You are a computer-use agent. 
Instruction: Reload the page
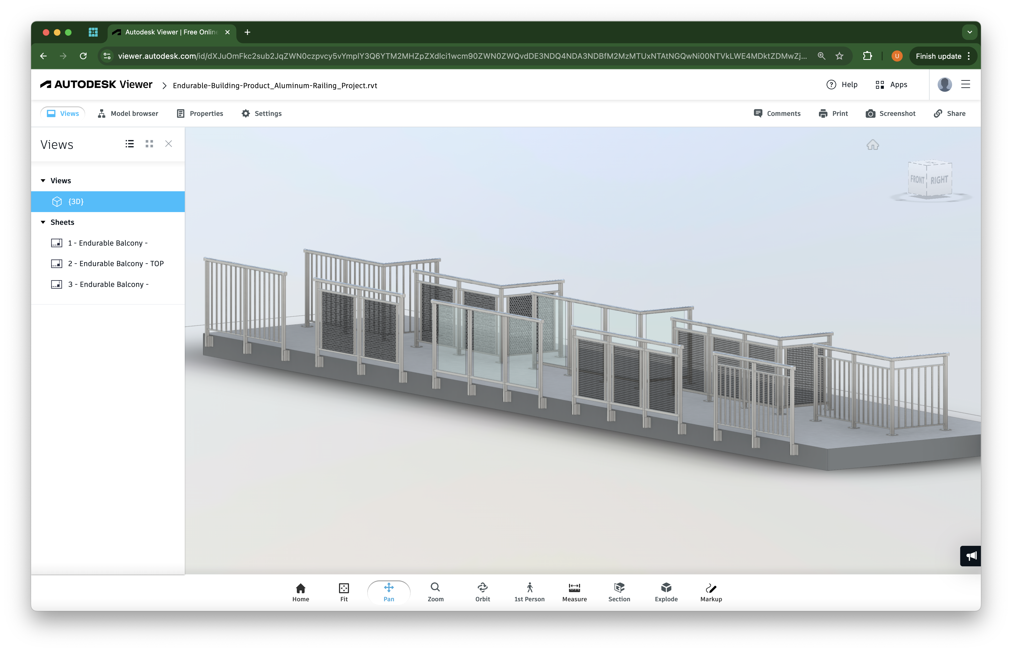pyautogui.click(x=84, y=56)
